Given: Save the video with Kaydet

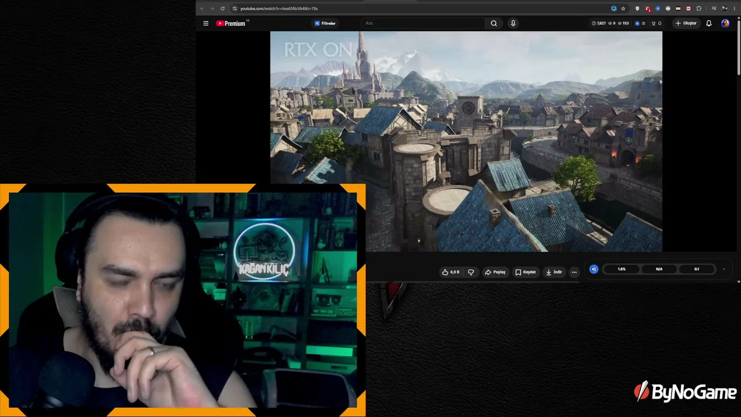Looking at the screenshot, I should 526,272.
